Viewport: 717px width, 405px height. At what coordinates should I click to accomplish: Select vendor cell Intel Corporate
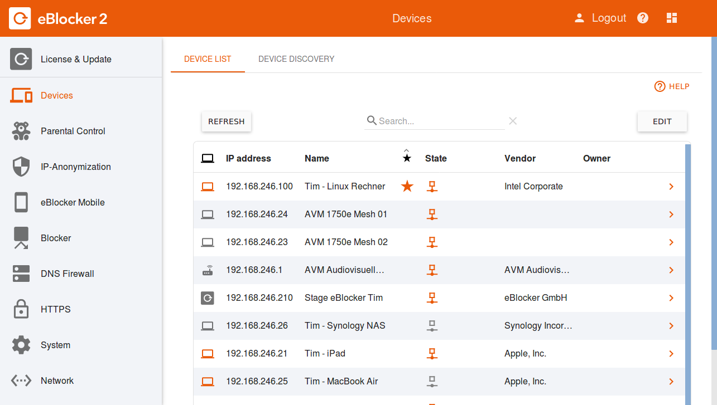click(533, 187)
